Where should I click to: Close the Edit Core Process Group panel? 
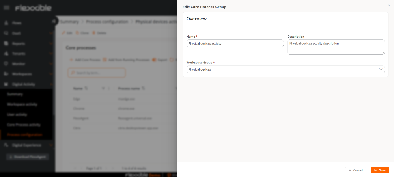[x=389, y=6]
